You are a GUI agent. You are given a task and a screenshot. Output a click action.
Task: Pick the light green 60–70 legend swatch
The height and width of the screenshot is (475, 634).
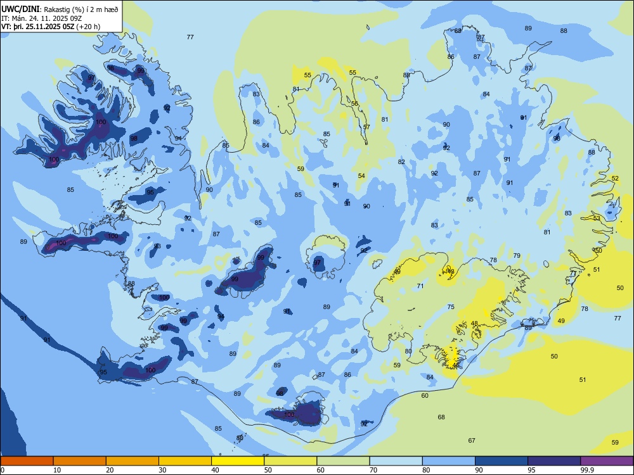[343, 461]
